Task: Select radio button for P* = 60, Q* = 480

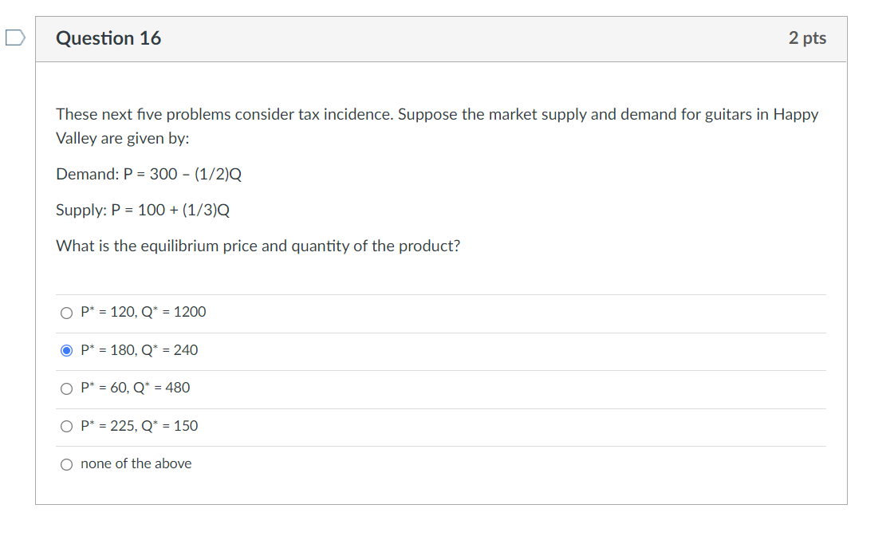Action: (x=67, y=388)
